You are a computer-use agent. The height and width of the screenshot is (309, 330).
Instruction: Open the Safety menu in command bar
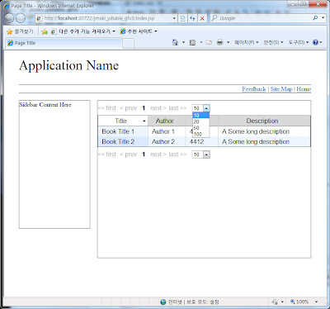click(273, 42)
